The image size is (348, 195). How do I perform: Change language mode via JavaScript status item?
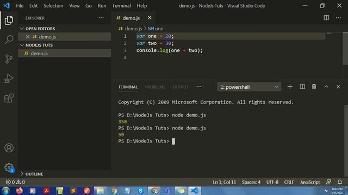tap(310, 182)
